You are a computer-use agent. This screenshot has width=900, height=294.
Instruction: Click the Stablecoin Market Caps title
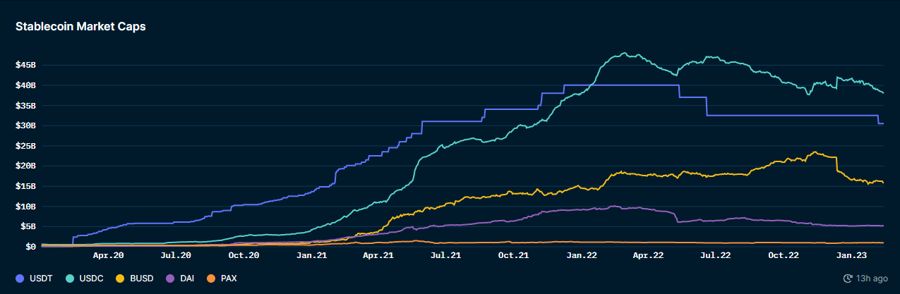[x=80, y=26]
